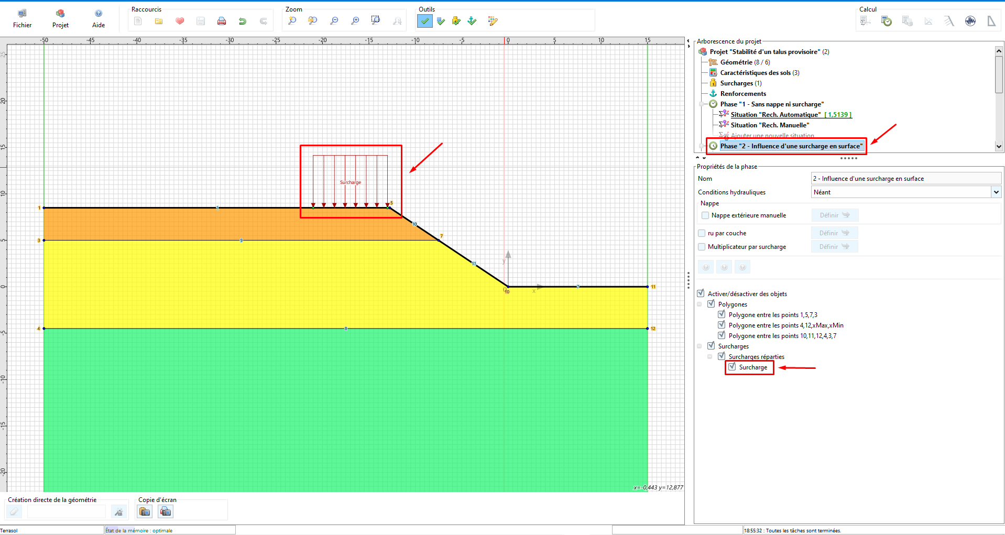Toggle Activer/désactiver des objets checkbox
The height and width of the screenshot is (535, 1005).
701,293
